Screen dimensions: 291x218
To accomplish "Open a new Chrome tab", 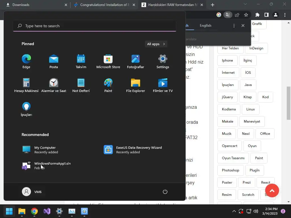I will point(213,5).
